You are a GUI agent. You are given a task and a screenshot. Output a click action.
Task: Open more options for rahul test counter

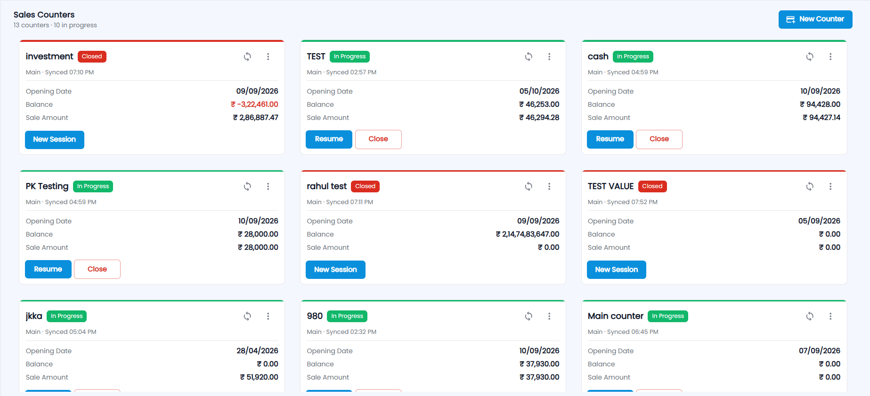click(549, 186)
